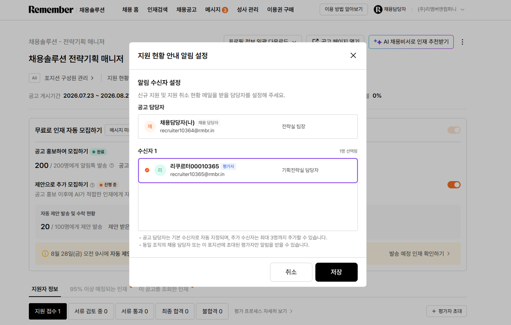Click the info icon next to 제안으로 추가 모집하기
The width and height of the screenshot is (511, 325).
[x=92, y=185]
